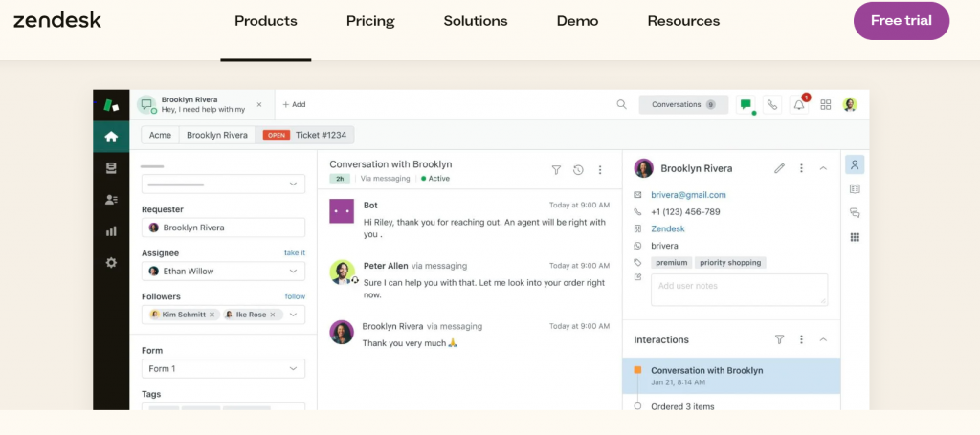The width and height of the screenshot is (980, 435).
Task: Click Peter Allen's avatar in conversation
Action: point(342,272)
